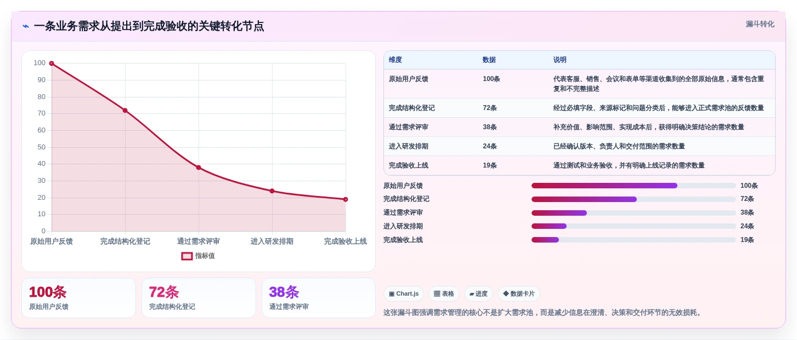
Task: Click the 19条 cell in the table
Action: 490,165
